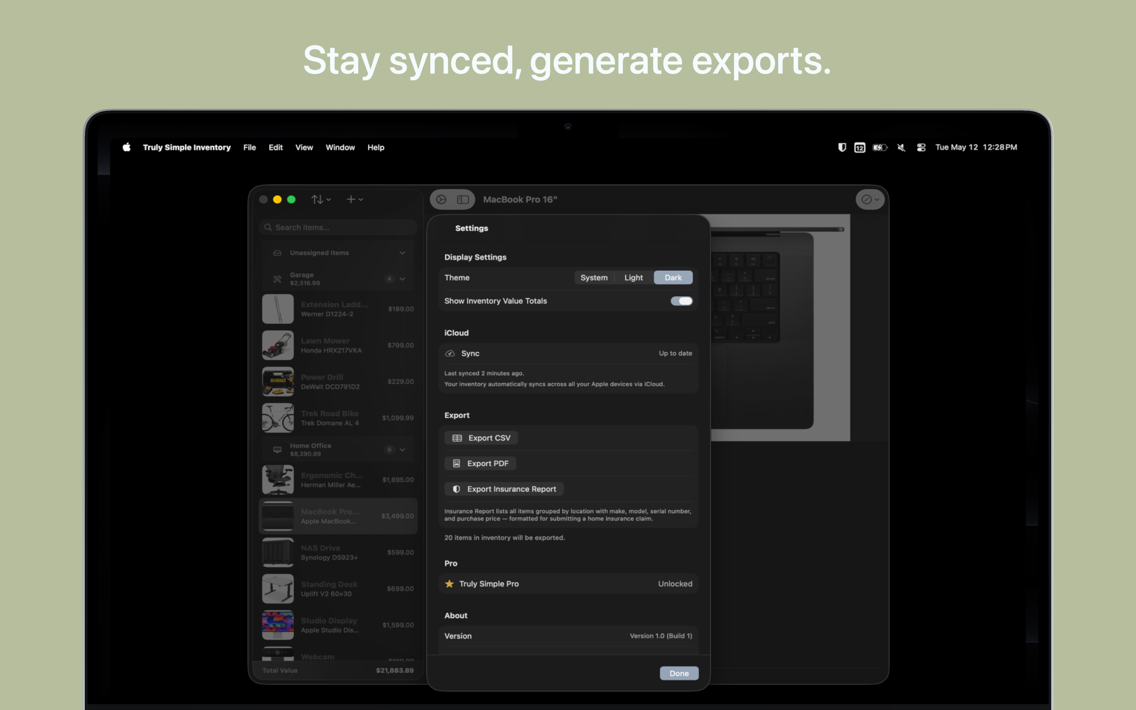Toggle Show Inventory Value Totals switch
1136x710 pixels.
coord(682,301)
